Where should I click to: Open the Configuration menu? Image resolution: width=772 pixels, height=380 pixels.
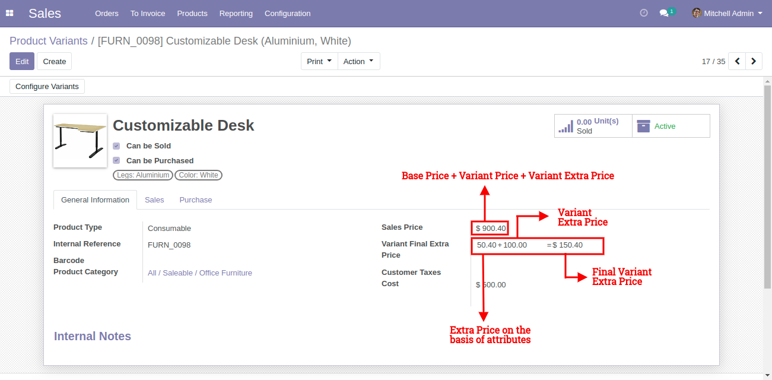pos(287,13)
